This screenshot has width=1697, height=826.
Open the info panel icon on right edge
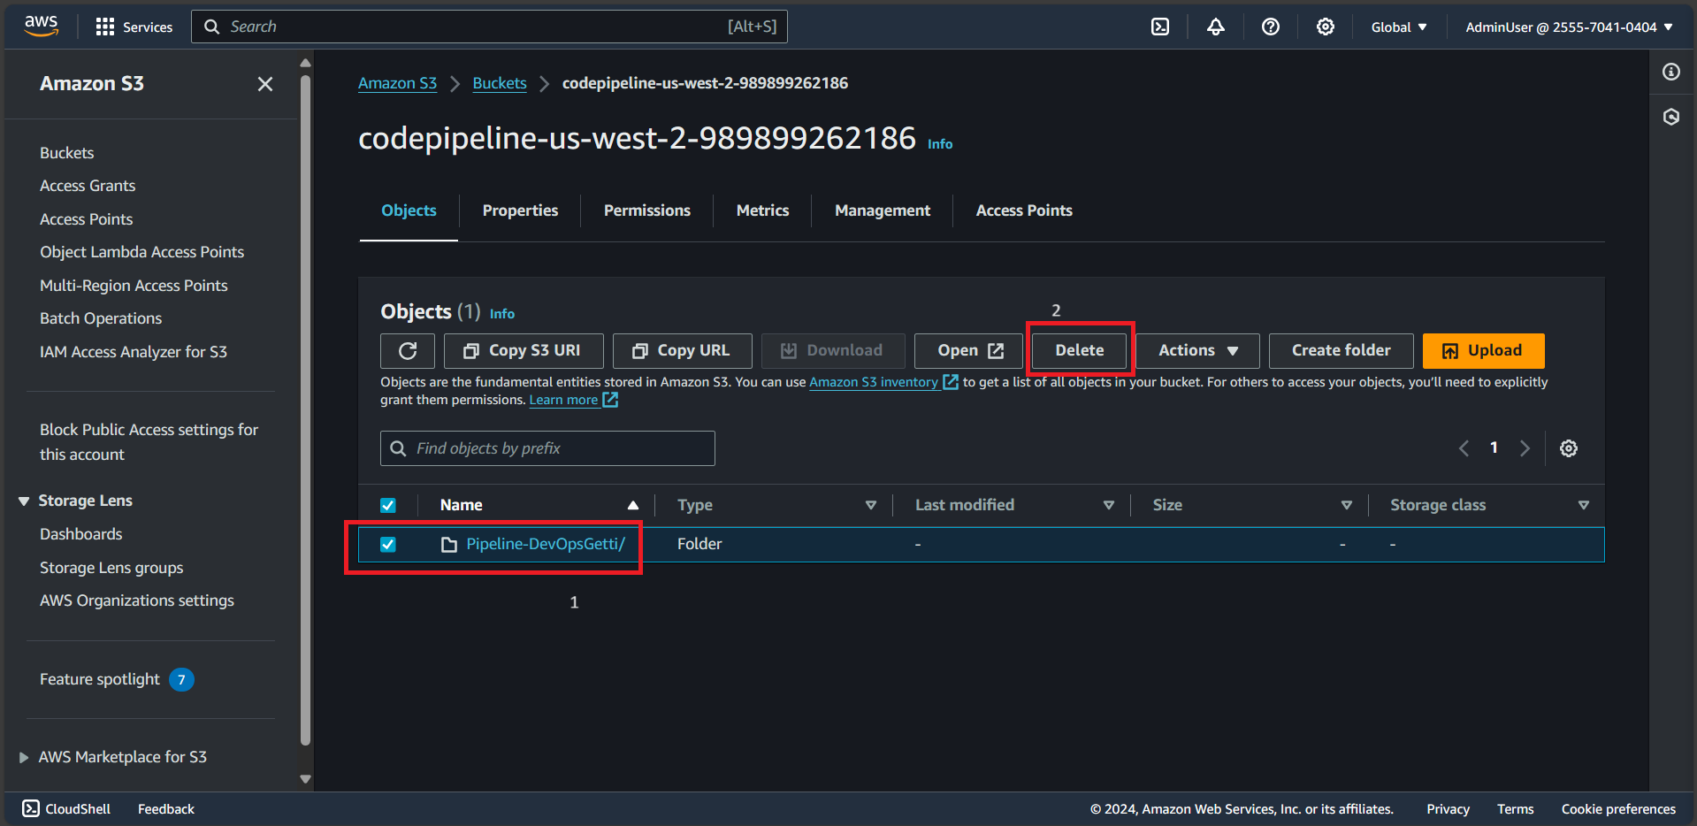coord(1671,72)
